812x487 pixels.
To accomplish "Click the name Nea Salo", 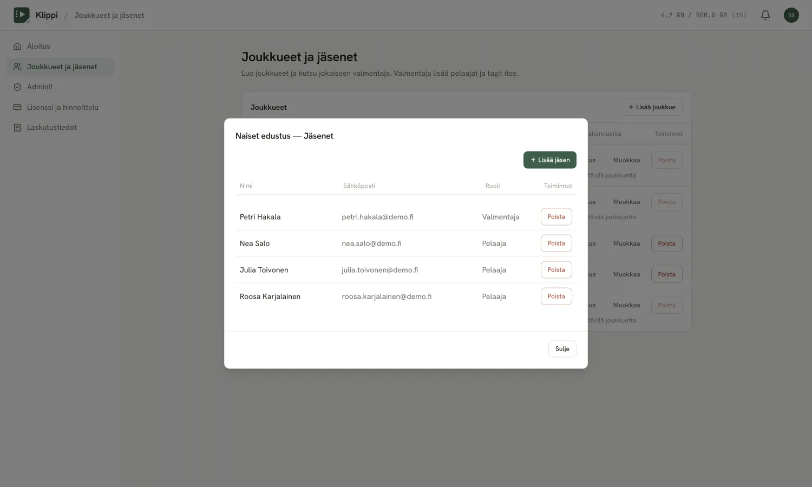I will pos(255,243).
